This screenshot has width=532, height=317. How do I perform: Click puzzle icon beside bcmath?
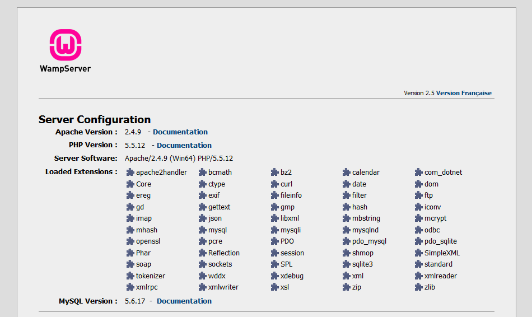coord(203,173)
